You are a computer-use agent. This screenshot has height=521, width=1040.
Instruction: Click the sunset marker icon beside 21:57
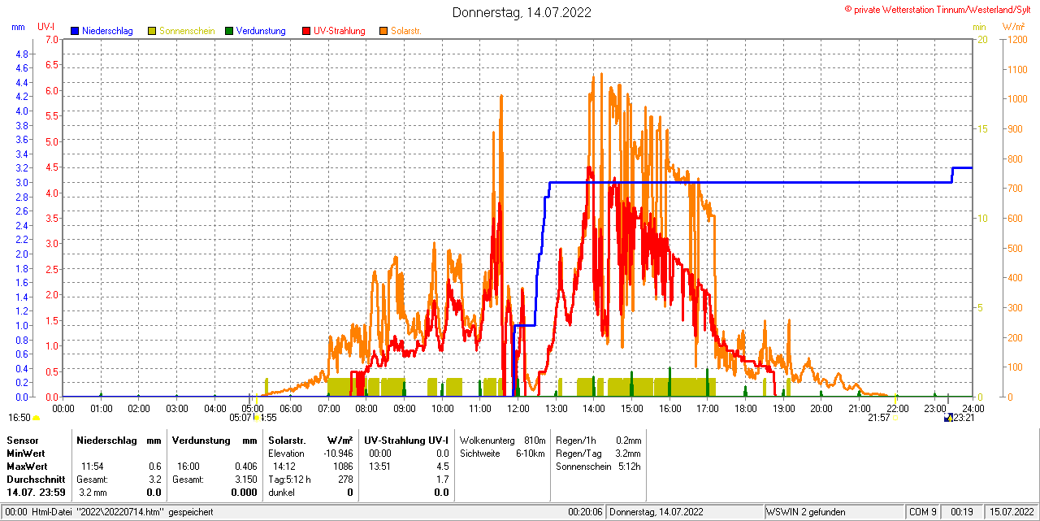895,418
